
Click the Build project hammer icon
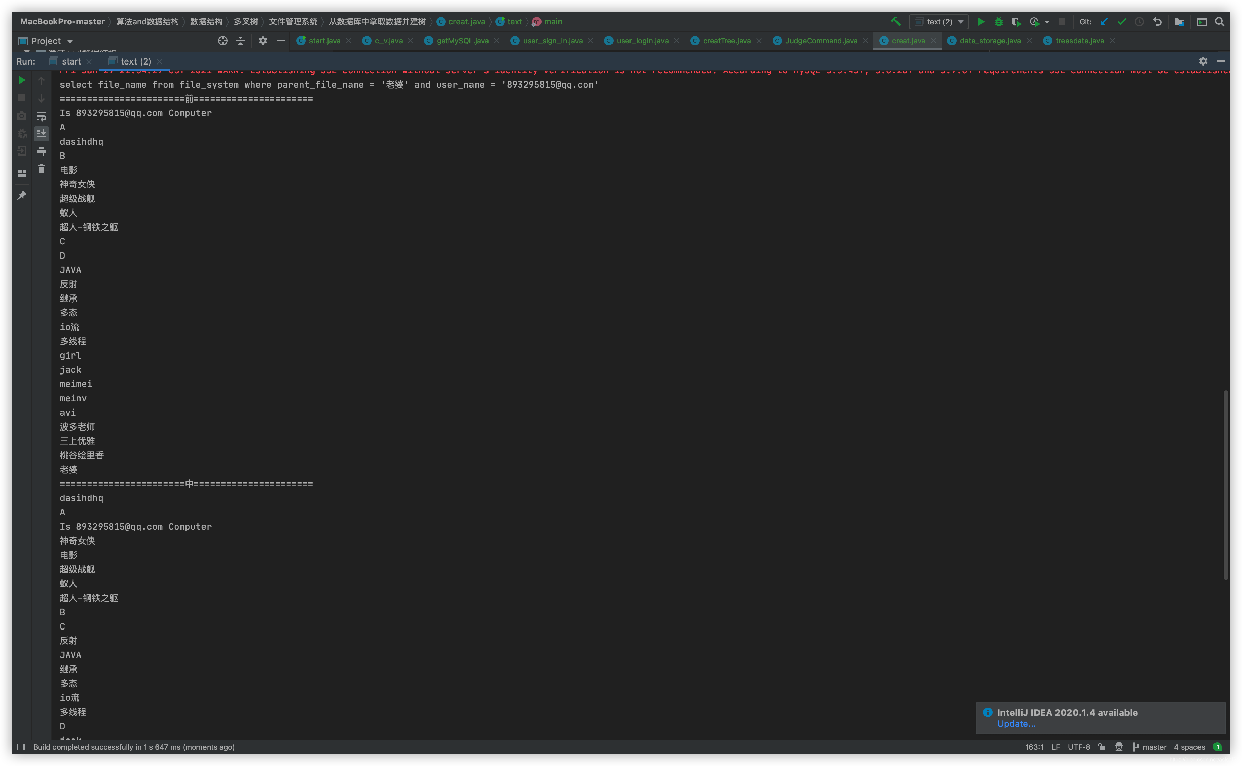896,22
